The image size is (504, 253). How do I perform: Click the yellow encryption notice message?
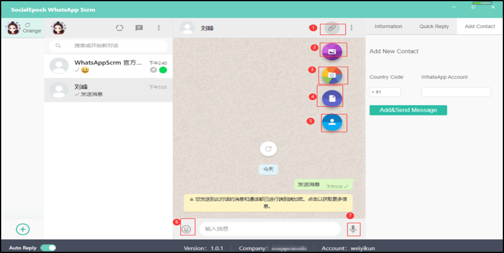pyautogui.click(x=268, y=203)
